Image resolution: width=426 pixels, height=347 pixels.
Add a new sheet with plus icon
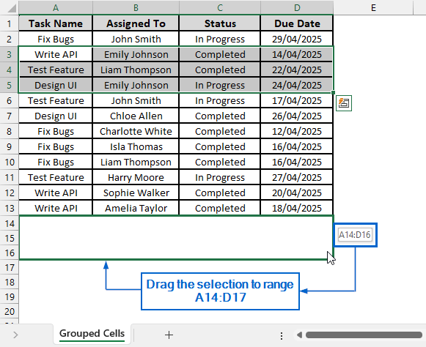click(x=169, y=335)
